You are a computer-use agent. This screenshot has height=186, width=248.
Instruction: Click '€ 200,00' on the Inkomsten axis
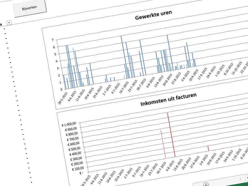pyautogui.click(x=77, y=164)
